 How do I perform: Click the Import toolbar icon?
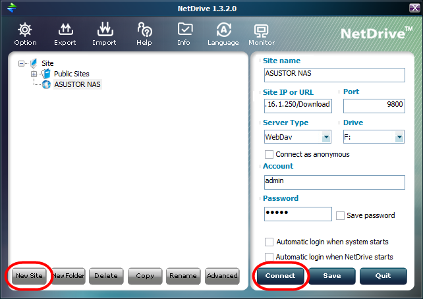[x=105, y=29]
